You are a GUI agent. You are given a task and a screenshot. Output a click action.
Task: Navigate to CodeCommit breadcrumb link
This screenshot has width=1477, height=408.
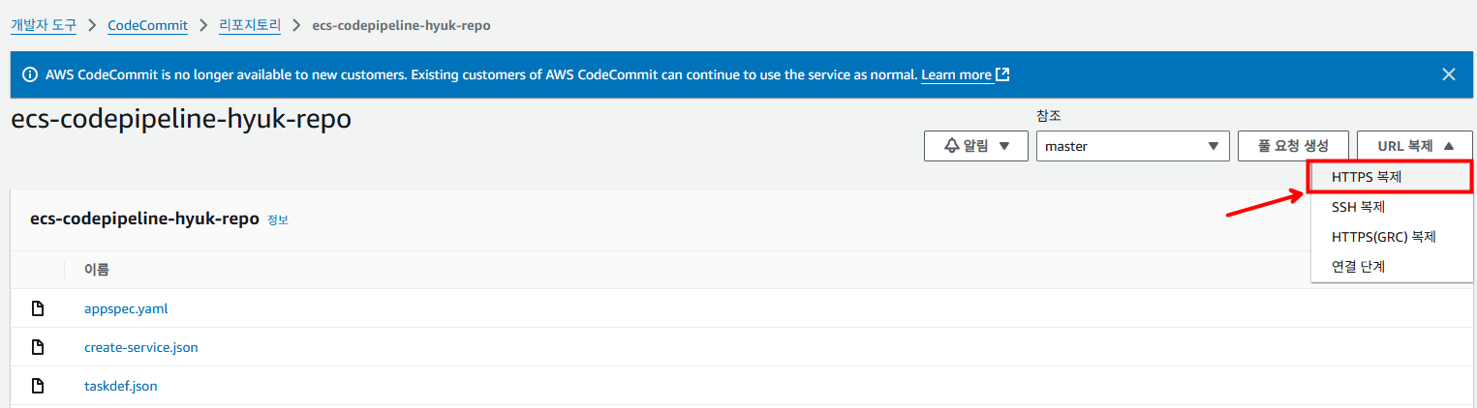click(147, 25)
